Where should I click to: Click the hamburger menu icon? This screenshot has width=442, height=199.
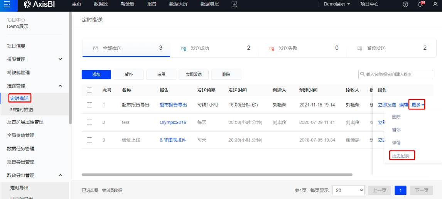click(x=7, y=5)
